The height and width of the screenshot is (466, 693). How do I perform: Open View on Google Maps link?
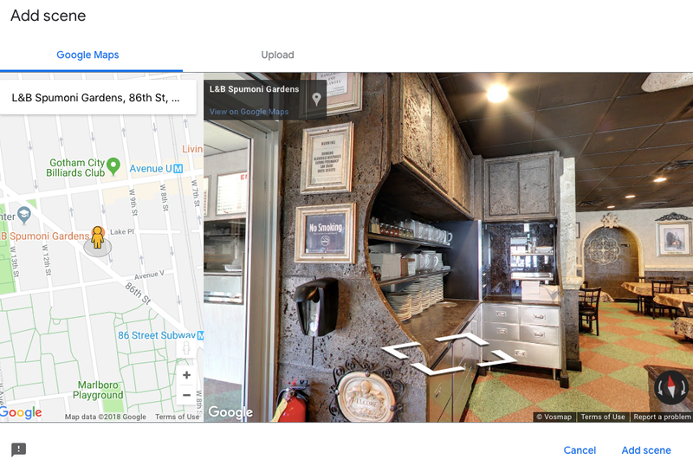249,112
